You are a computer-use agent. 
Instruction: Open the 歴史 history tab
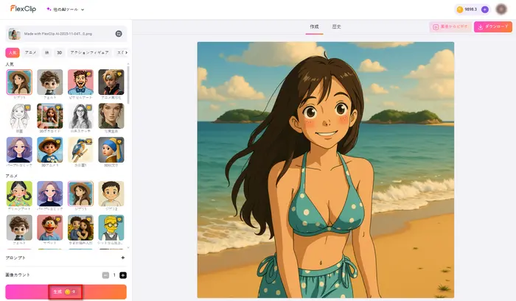[x=337, y=26]
